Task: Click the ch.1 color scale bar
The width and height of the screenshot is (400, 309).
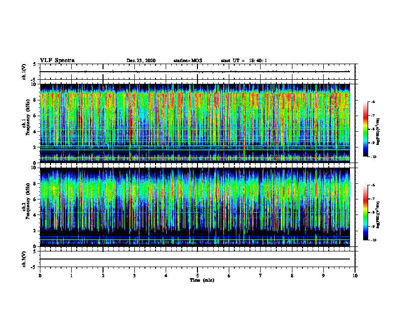Action: click(x=365, y=129)
